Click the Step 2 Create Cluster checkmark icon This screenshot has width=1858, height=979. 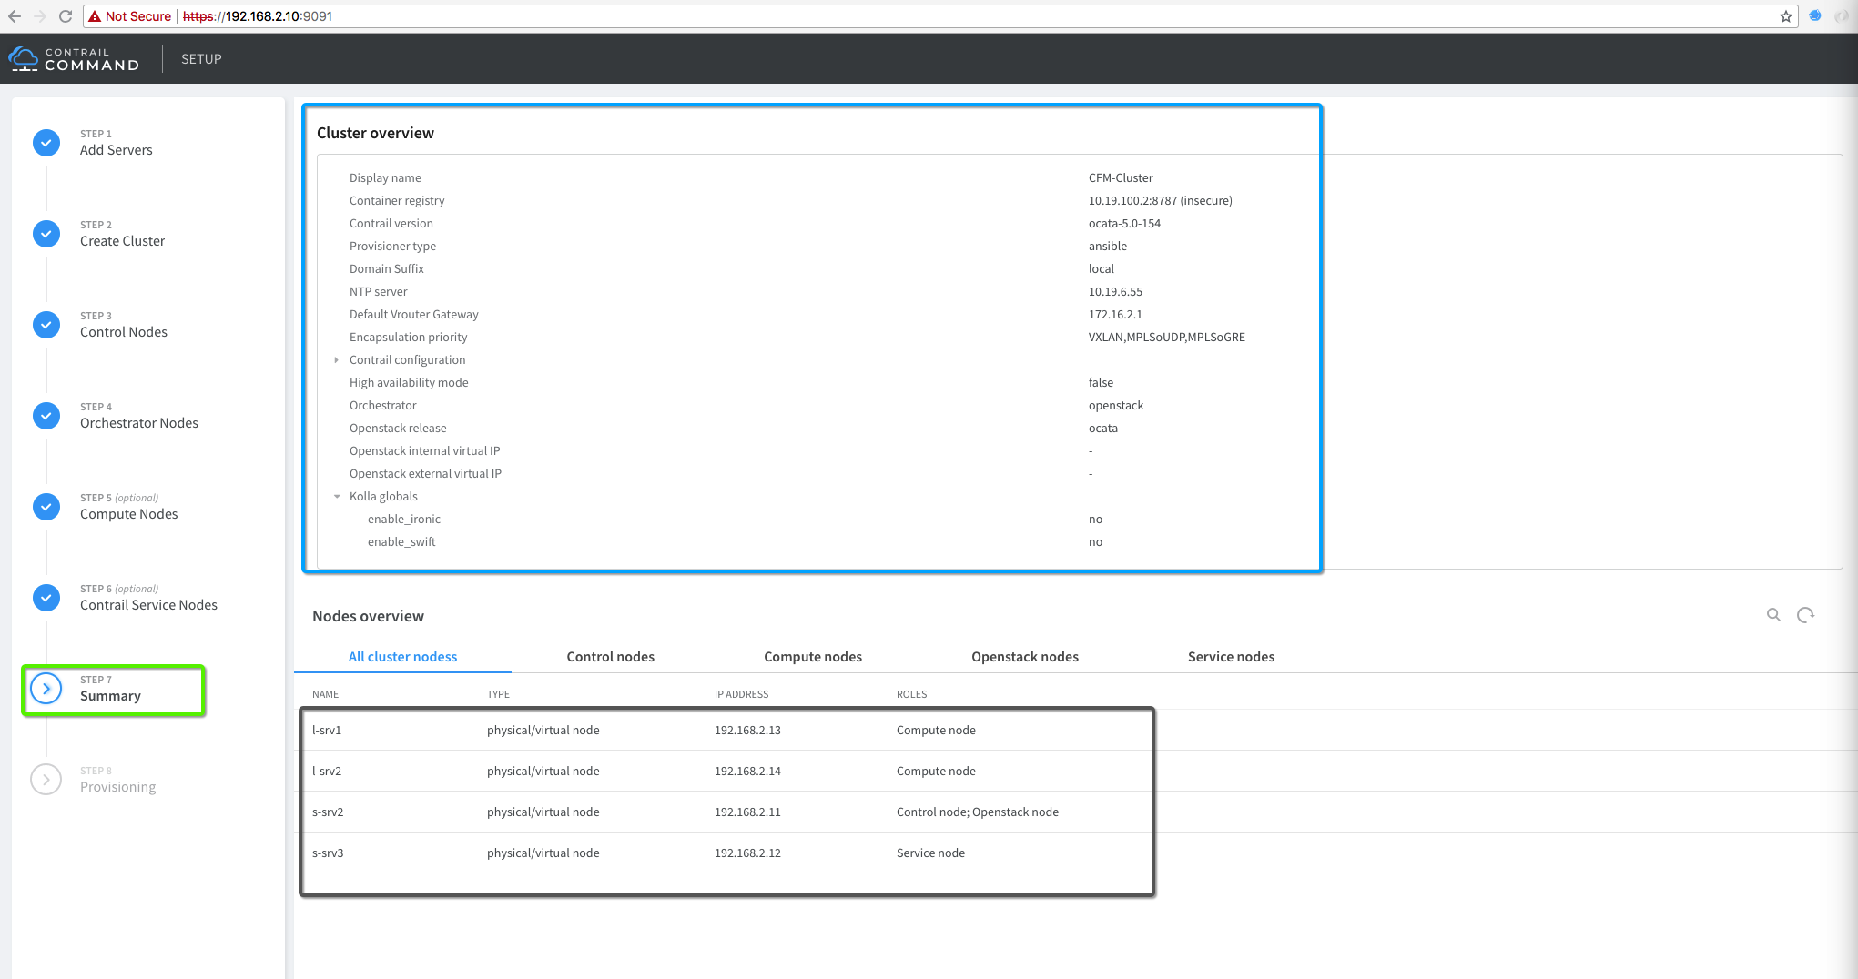[x=46, y=234]
